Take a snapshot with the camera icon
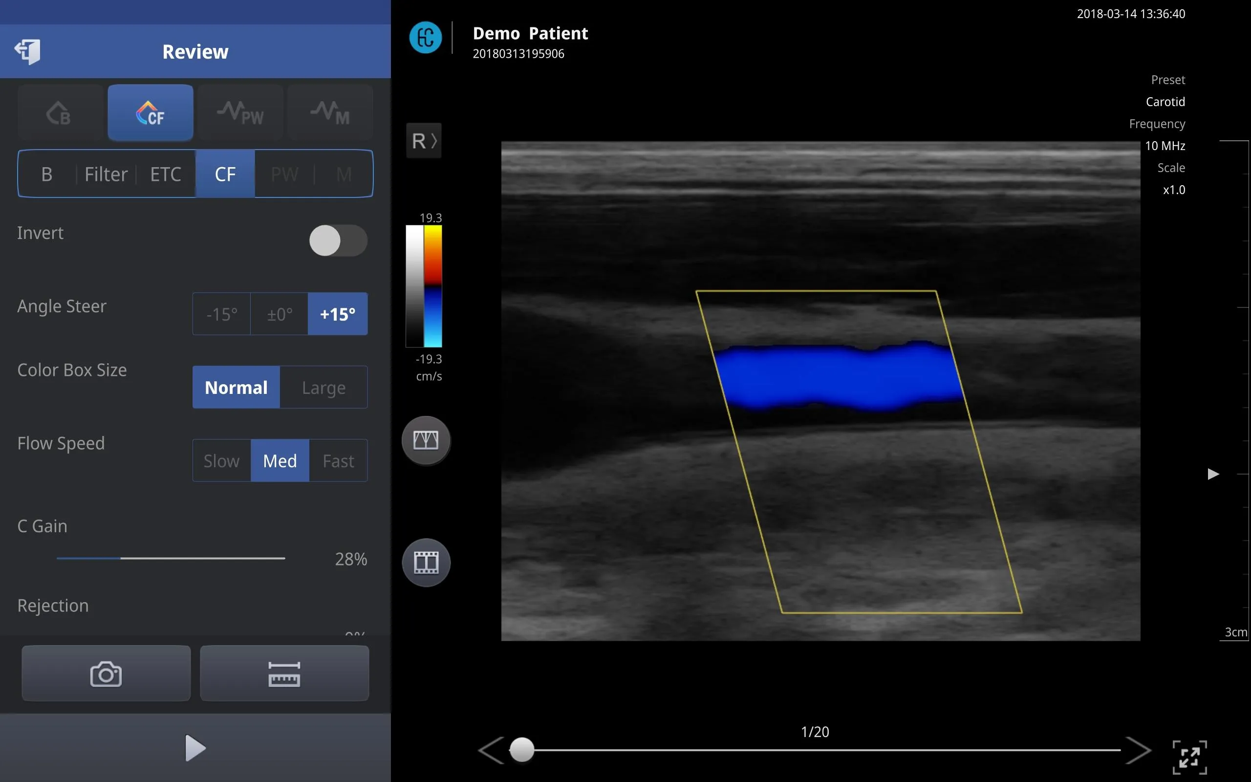Screen dimensions: 1251x782 pyautogui.click(x=106, y=673)
